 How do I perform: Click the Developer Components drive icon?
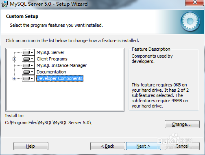point(26,78)
